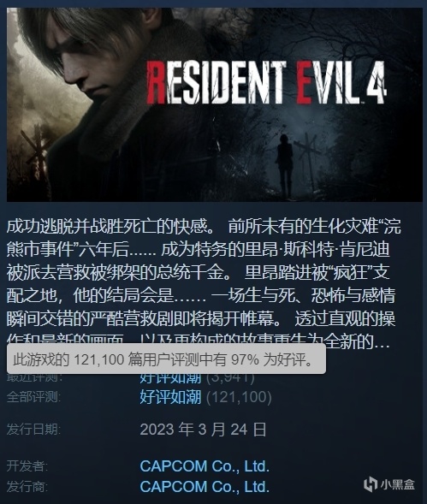Click the RESIDENT EVIL 4 title logo
427x504 pixels.
click(266, 83)
